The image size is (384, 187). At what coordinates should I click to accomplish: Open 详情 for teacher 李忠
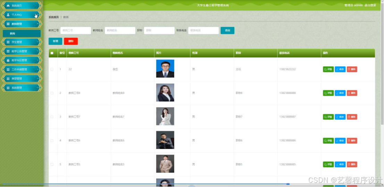pos(328,69)
